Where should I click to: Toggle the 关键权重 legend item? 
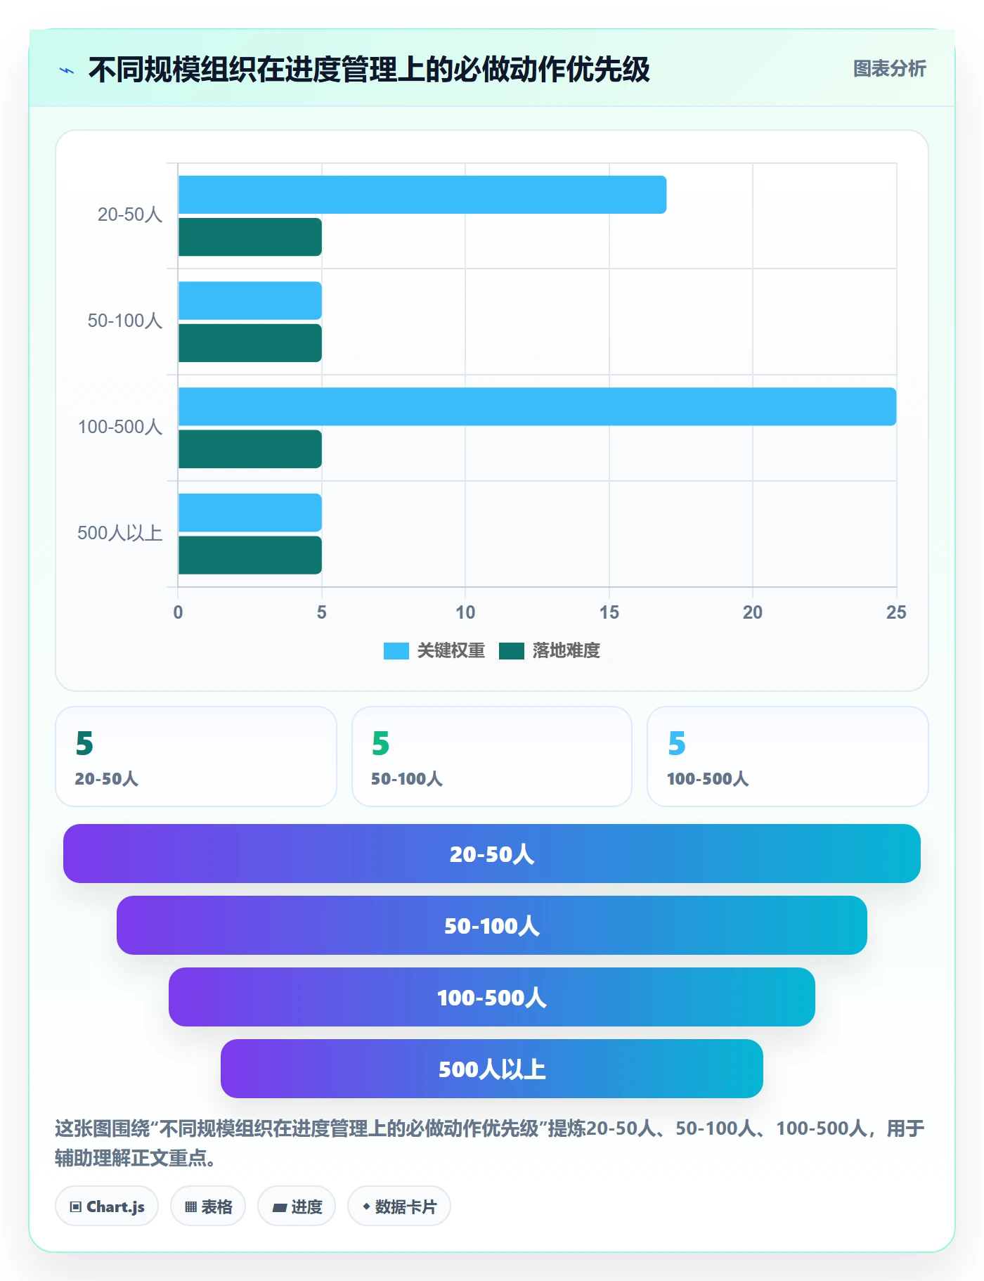coord(434,650)
